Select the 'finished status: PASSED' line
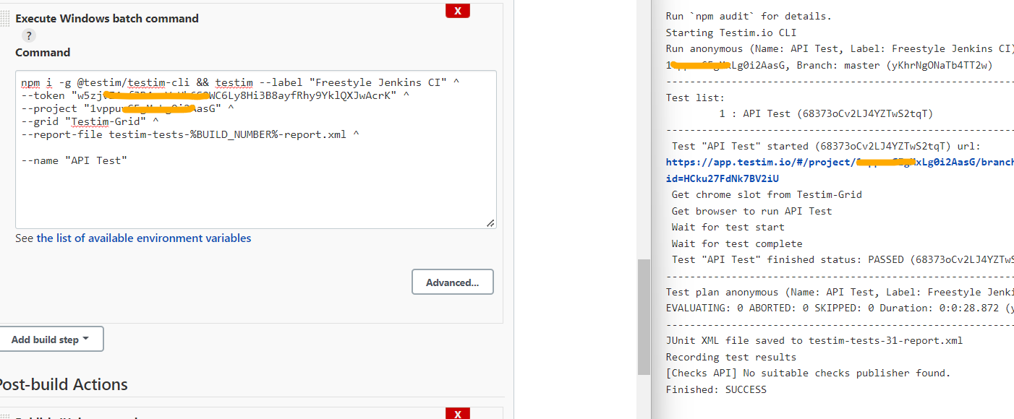1014x419 pixels. coord(843,259)
